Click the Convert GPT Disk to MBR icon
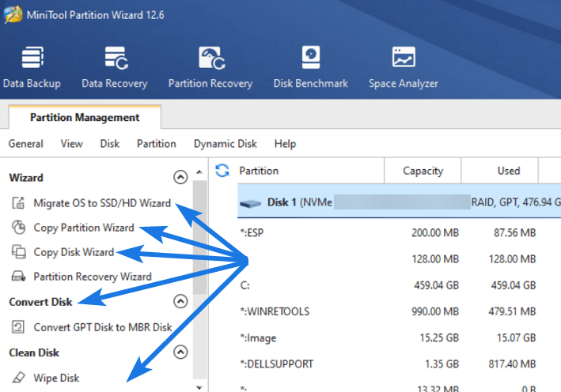The height and width of the screenshot is (392, 561). (x=18, y=326)
